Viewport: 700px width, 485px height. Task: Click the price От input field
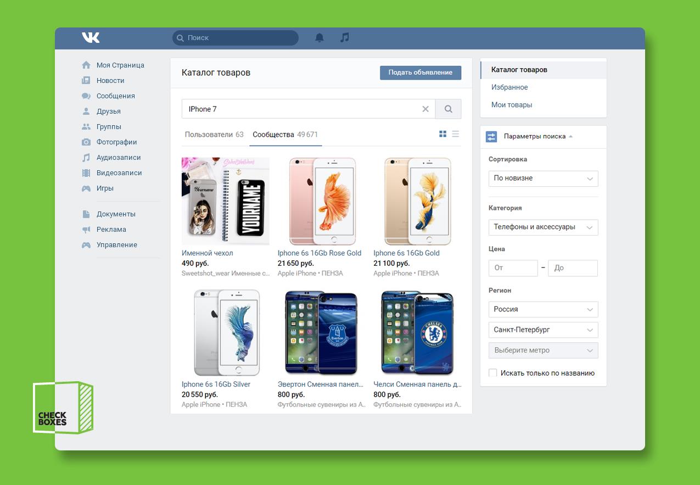(x=513, y=268)
